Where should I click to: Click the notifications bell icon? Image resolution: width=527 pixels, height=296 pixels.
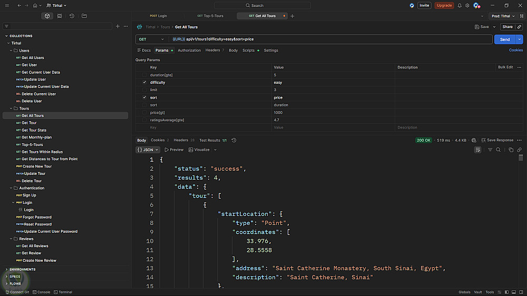(460, 5)
